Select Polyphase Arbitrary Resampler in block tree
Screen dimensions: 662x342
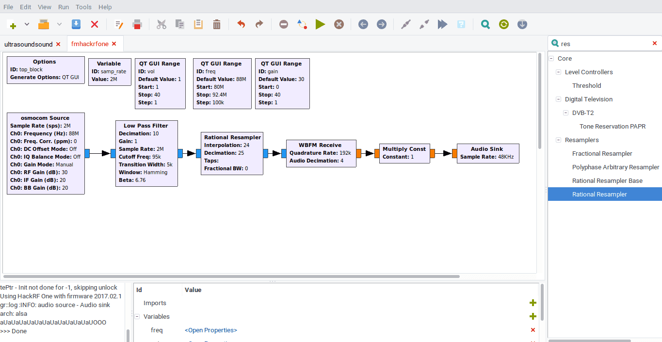tap(615, 167)
